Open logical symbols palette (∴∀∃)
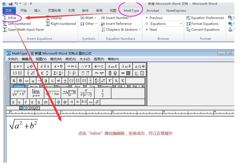244x168 pixels. [x=85, y=66]
